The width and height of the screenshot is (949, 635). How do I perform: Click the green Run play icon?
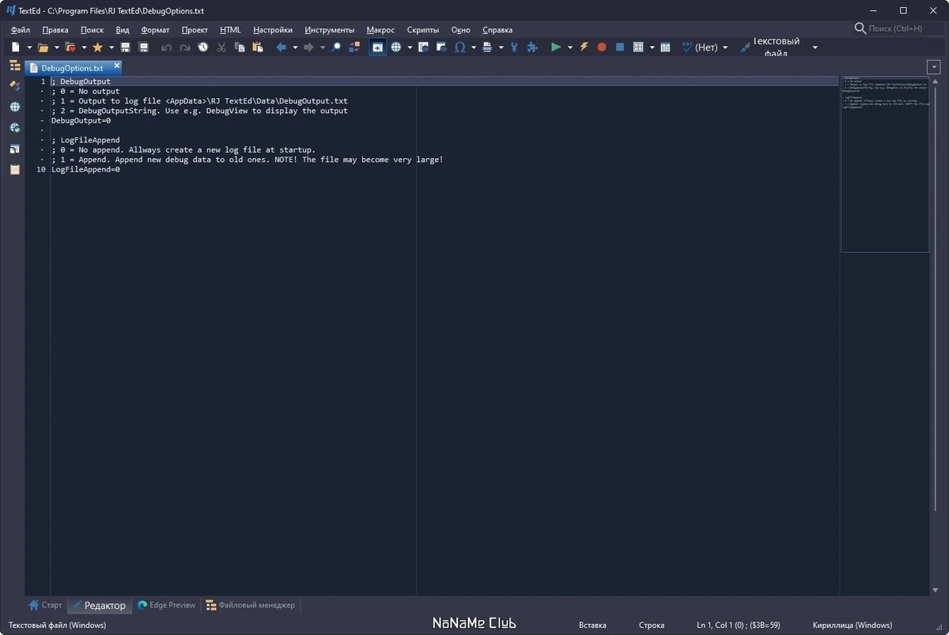(556, 47)
